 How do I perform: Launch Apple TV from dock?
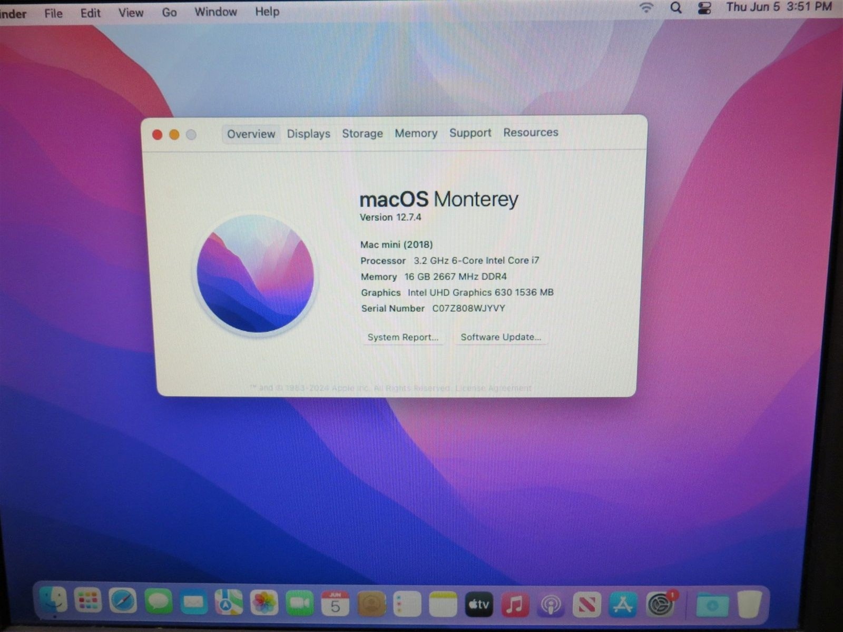click(479, 604)
